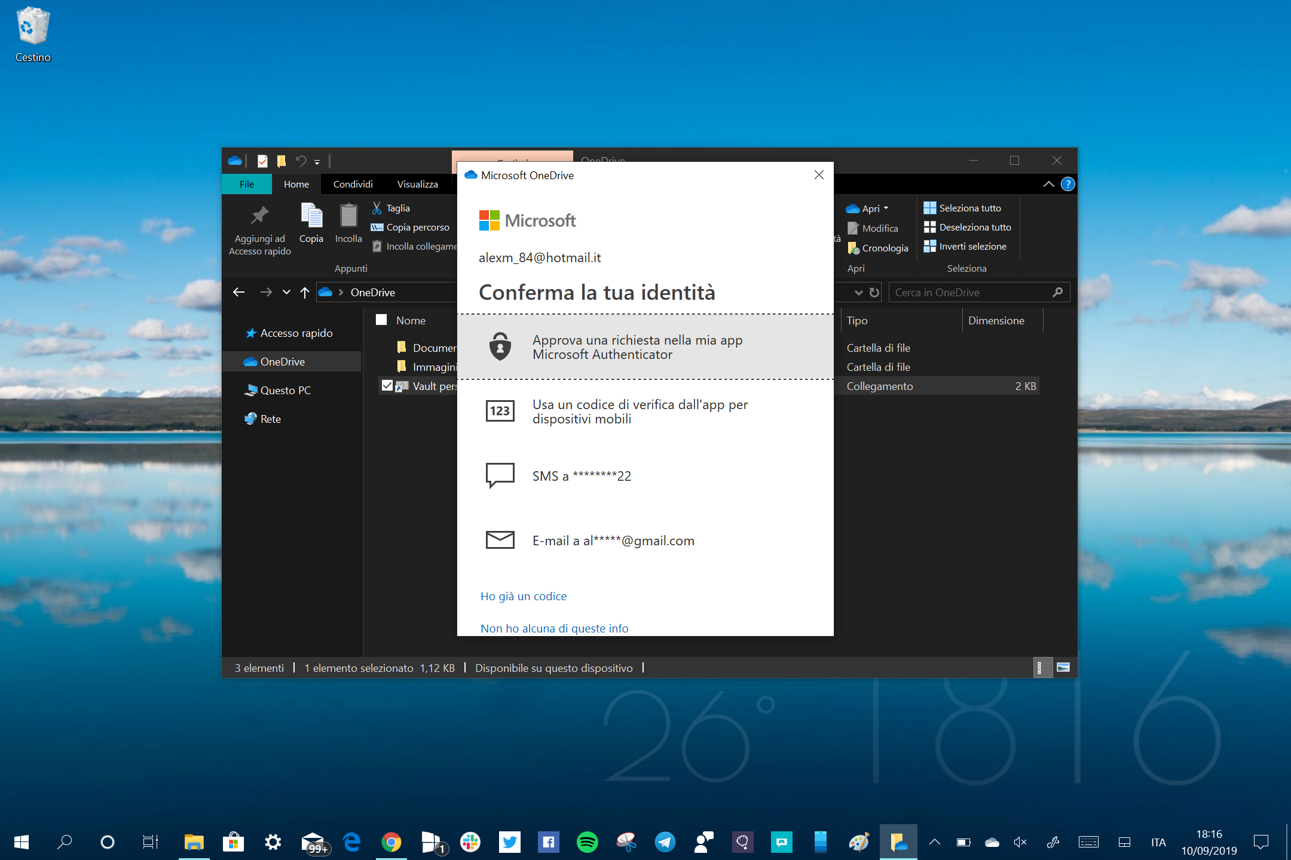Go back with Explorer back arrow

click(x=239, y=292)
